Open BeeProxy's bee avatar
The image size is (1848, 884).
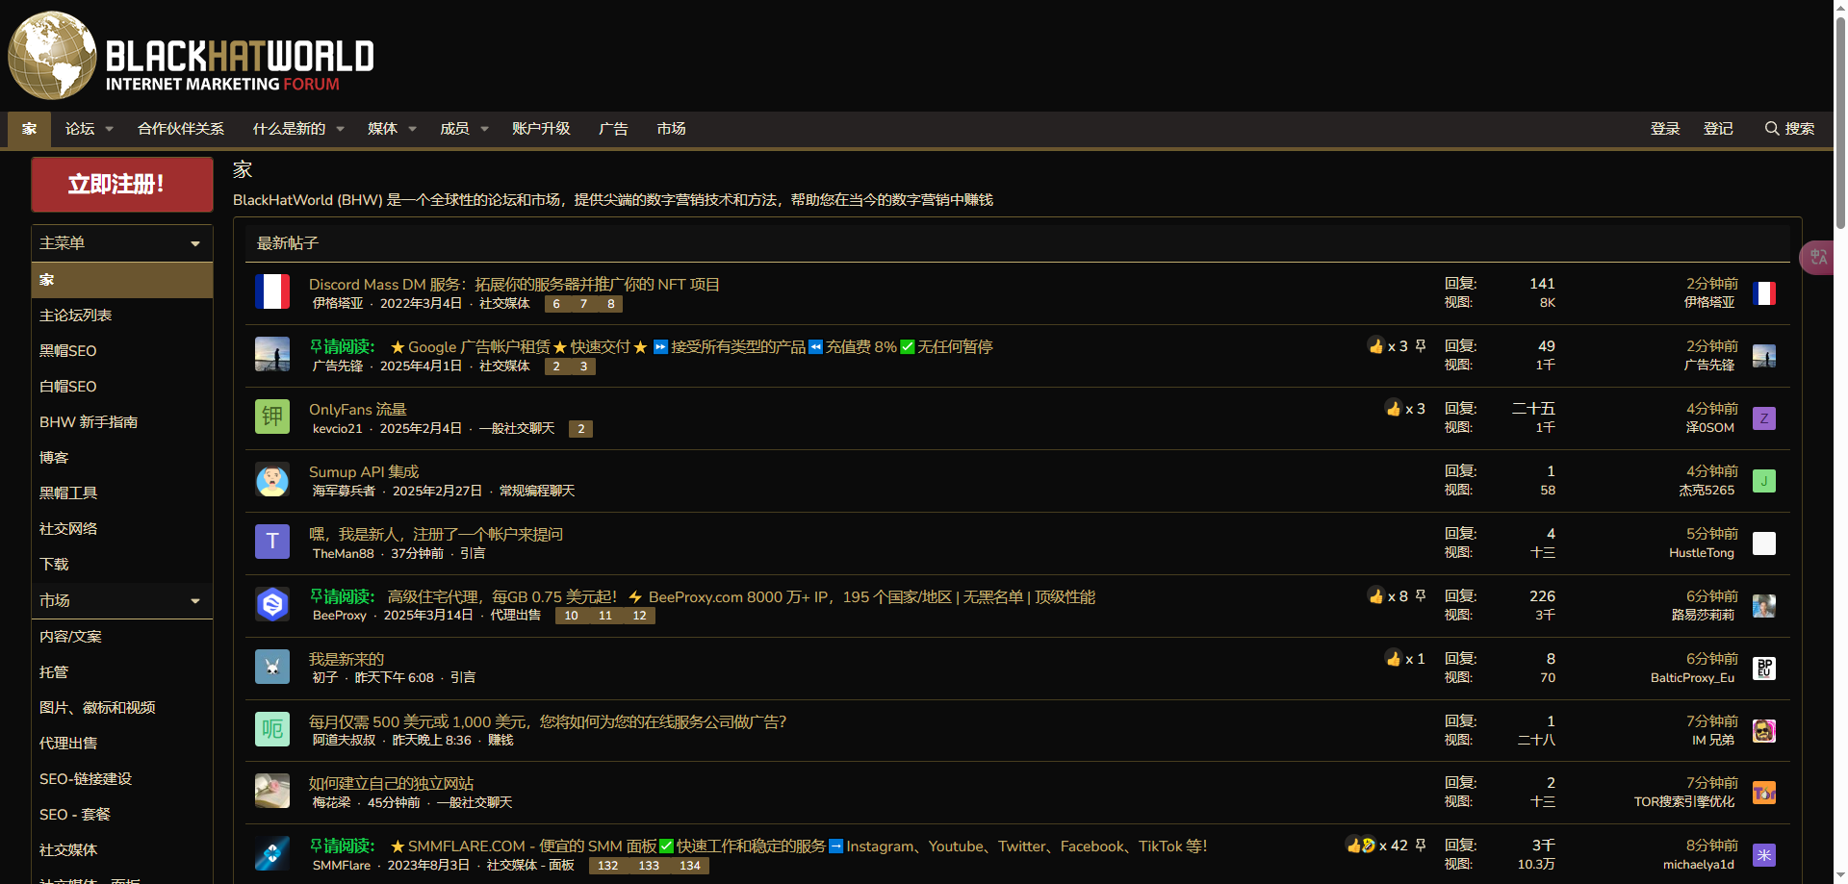pos(272,604)
